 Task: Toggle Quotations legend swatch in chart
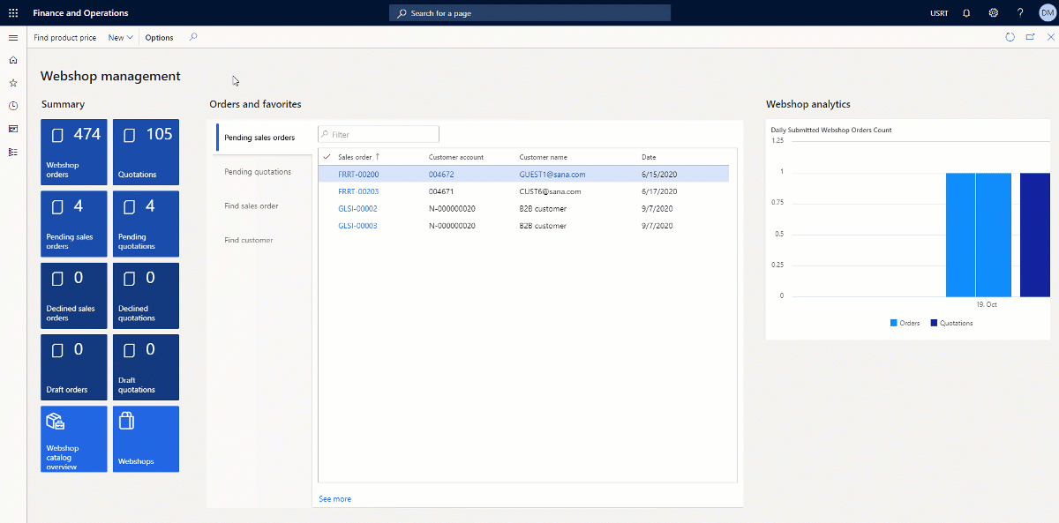[934, 323]
